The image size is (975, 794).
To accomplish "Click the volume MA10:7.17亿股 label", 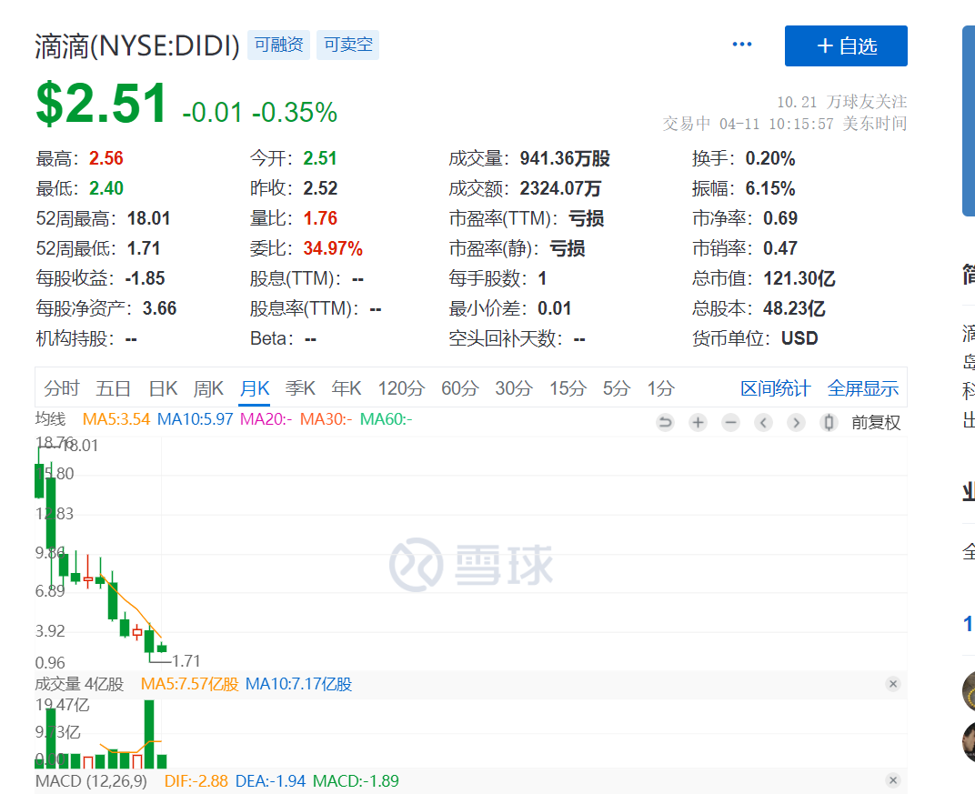I will [x=298, y=684].
